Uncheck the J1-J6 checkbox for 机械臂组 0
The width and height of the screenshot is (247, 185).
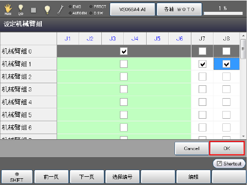click(123, 51)
